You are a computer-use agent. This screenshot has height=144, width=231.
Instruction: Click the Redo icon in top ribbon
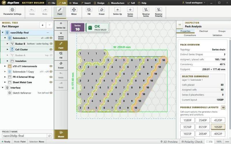tap(45, 10)
